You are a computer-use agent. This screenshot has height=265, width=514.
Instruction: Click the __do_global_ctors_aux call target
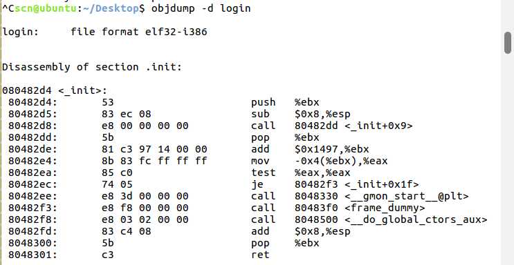pos(416,219)
